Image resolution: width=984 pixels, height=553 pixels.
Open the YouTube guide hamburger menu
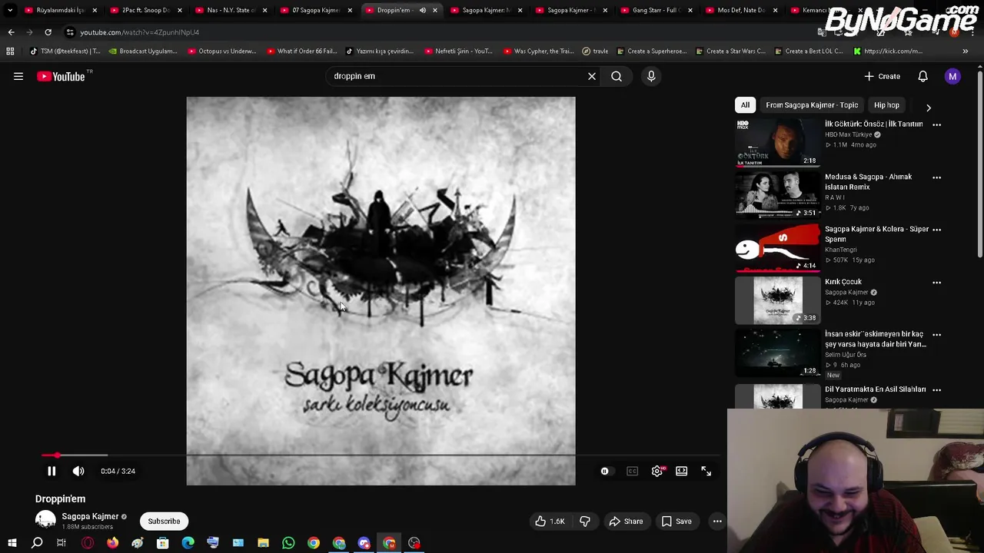coord(18,76)
